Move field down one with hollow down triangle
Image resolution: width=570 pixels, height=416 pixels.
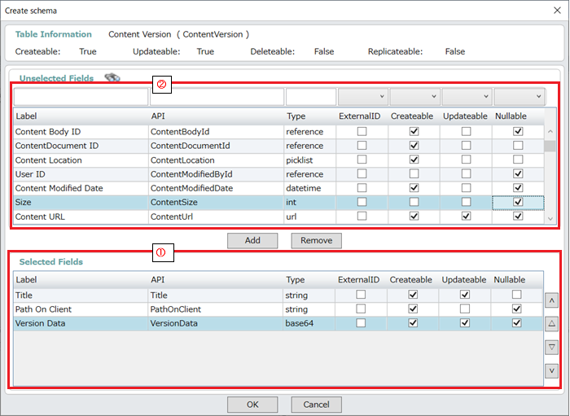coord(551,348)
